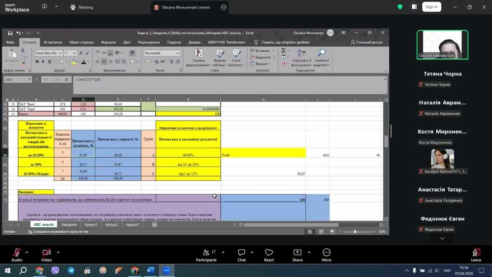Open the meeting info circle icon

tap(44, 7)
